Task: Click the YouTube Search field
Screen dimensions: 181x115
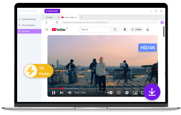Action: (95, 30)
